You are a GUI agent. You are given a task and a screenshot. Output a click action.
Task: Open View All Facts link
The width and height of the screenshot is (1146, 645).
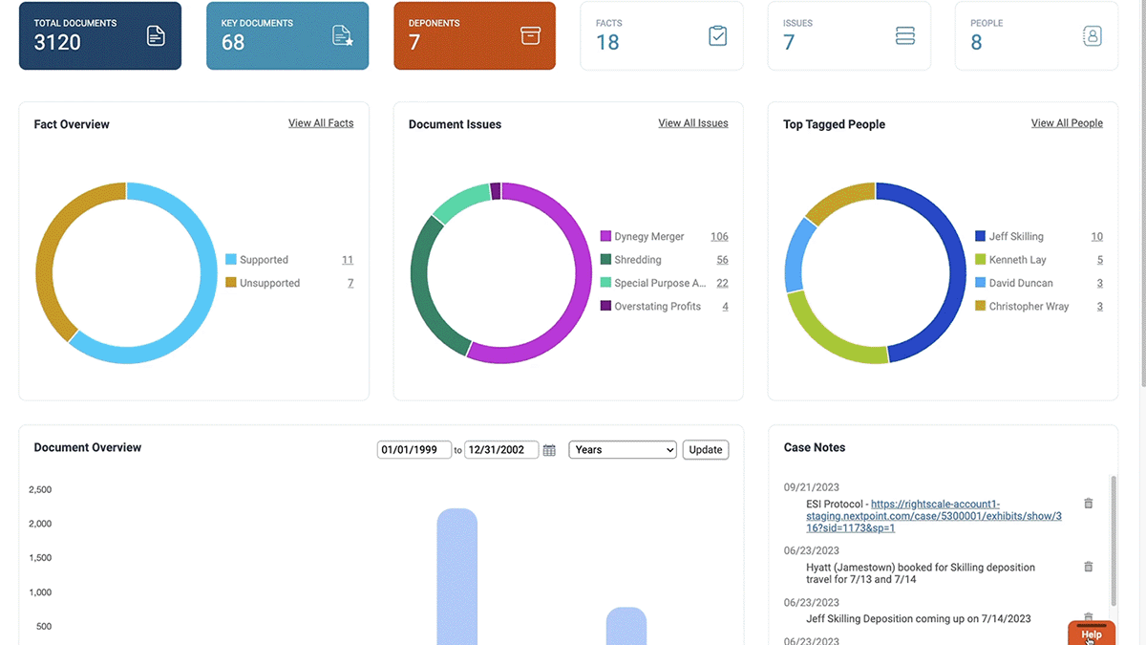point(321,123)
